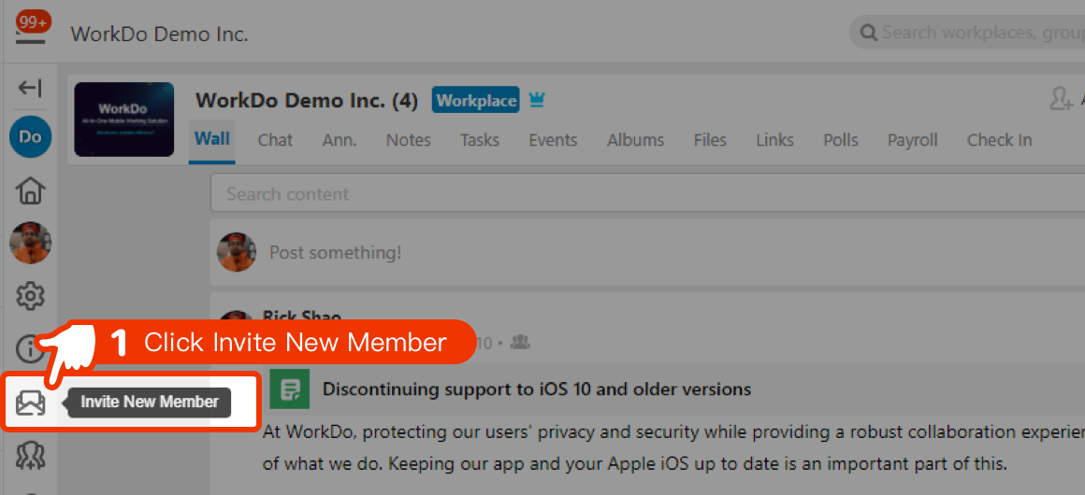Click the crown icon beside Workplace badge
This screenshot has width=1085, height=495.
(x=536, y=101)
